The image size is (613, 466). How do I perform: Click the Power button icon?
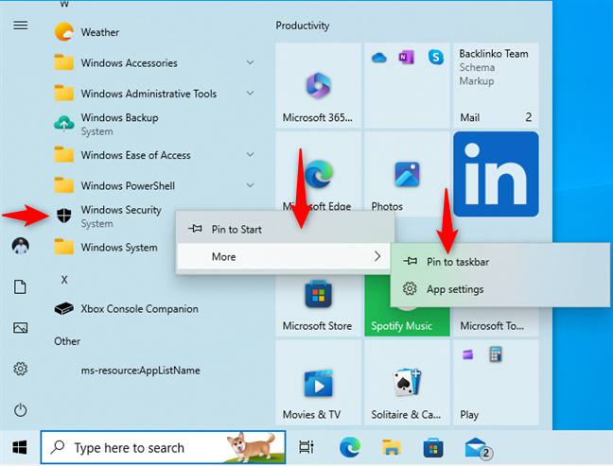(20, 410)
